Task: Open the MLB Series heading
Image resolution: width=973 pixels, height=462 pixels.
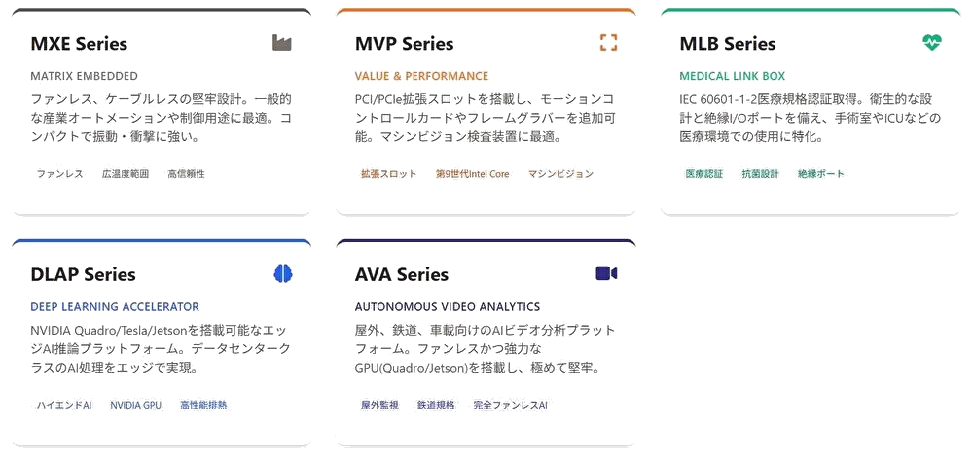Action: [728, 44]
